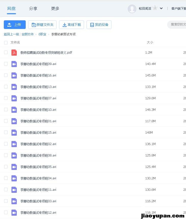Open file name 李娜幼教面试专项班15.avi
The height and width of the screenshot is (220, 186).
(x=38, y=133)
